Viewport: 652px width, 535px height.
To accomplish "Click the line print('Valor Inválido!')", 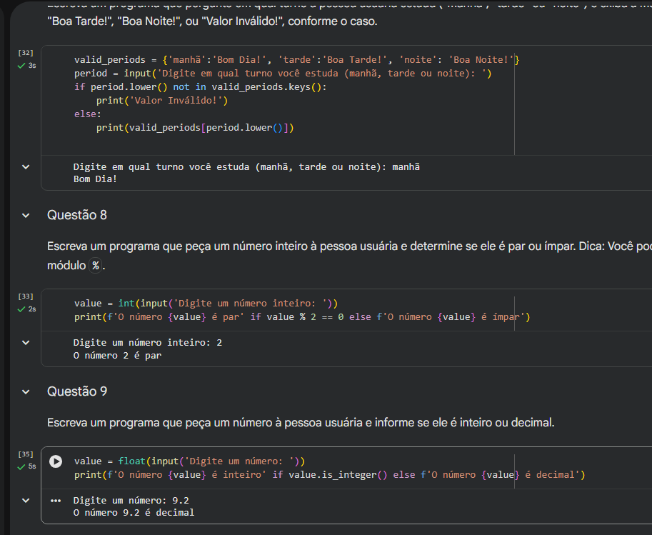I will click(x=162, y=101).
